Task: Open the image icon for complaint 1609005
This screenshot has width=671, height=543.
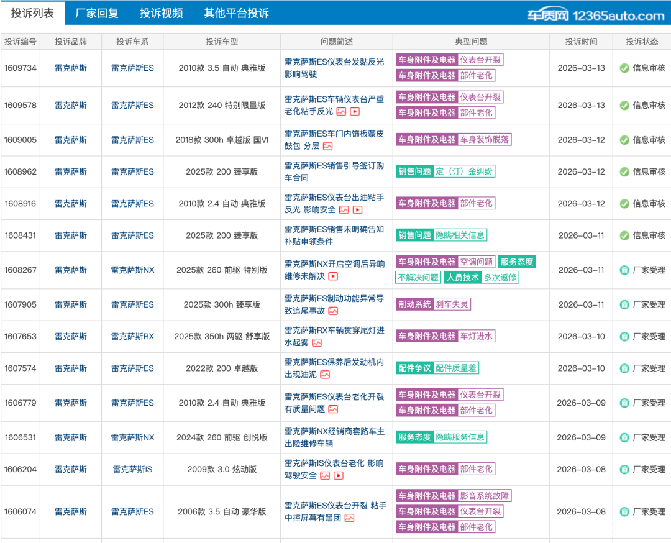Action: (x=327, y=147)
